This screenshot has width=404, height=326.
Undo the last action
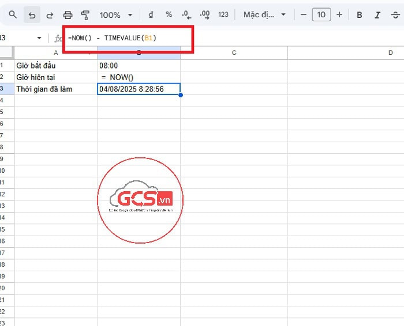pyautogui.click(x=32, y=14)
